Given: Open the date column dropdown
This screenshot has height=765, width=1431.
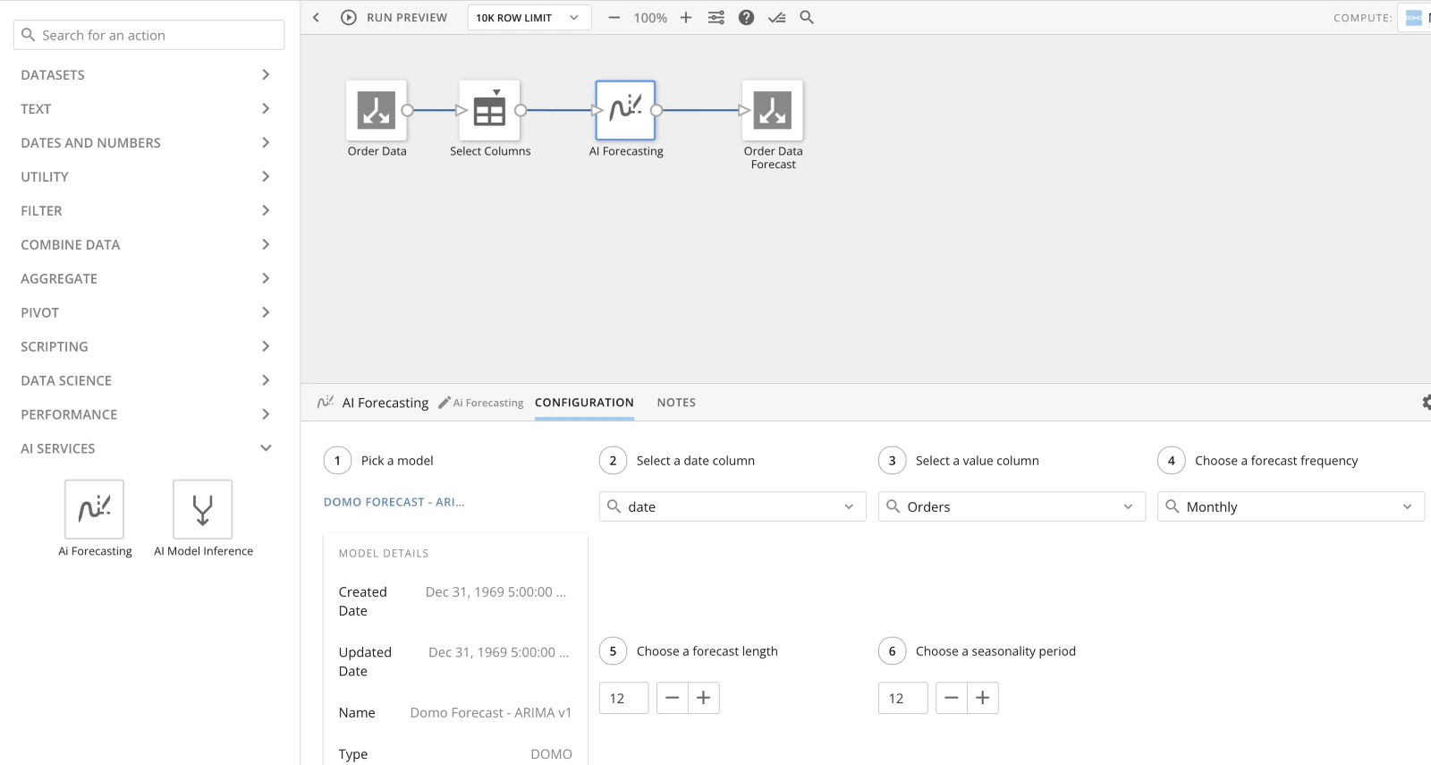Looking at the screenshot, I should (732, 506).
